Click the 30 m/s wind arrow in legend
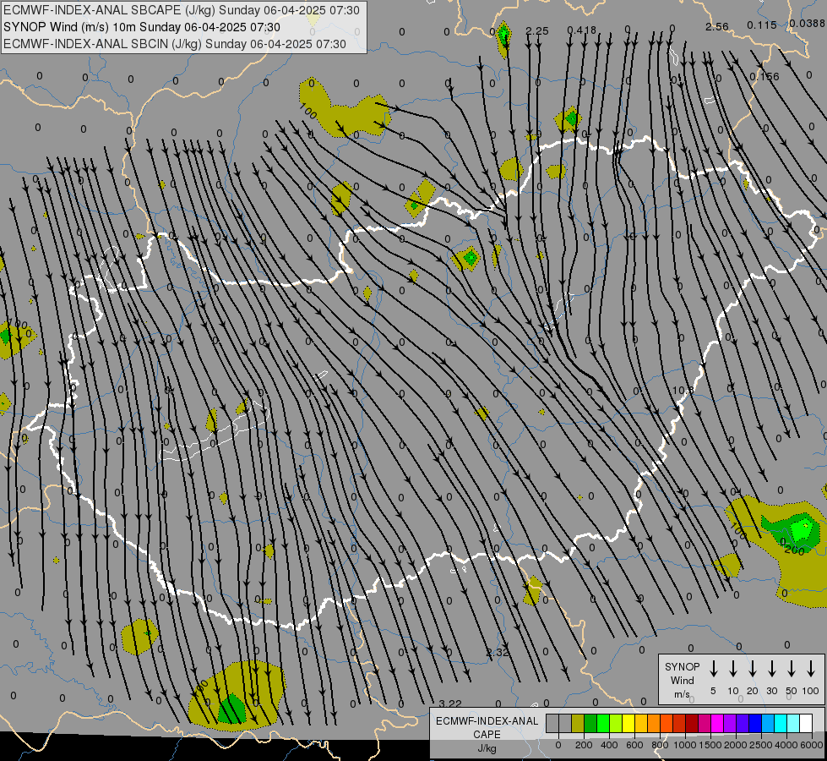Viewport: 827px width, 761px height. (x=772, y=669)
